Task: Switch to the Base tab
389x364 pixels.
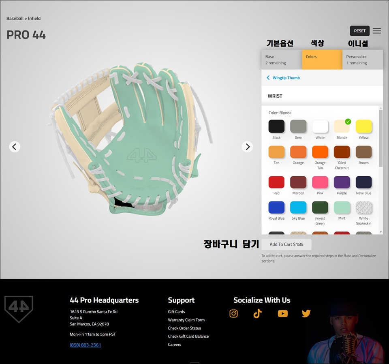Action: [282, 60]
